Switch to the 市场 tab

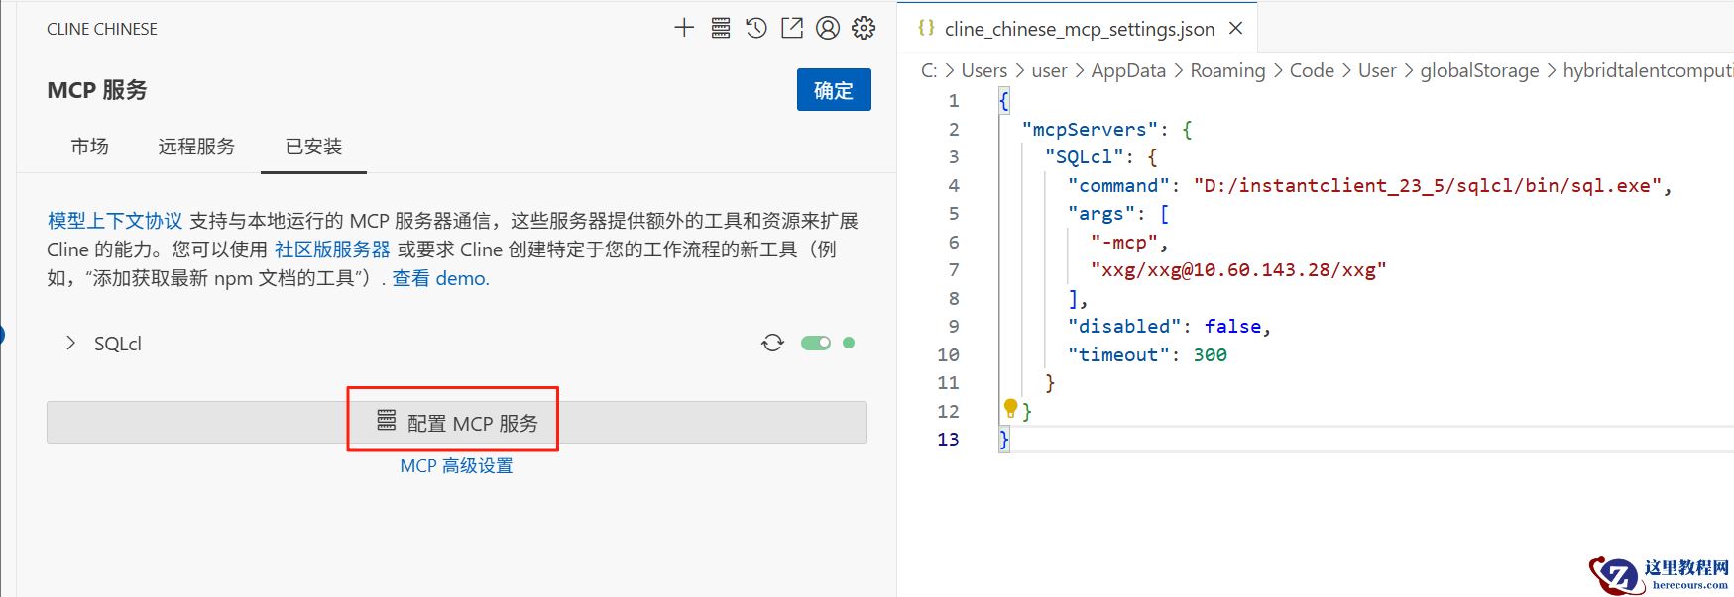89,147
